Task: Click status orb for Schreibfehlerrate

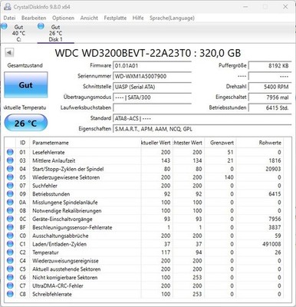Action: 10,294
